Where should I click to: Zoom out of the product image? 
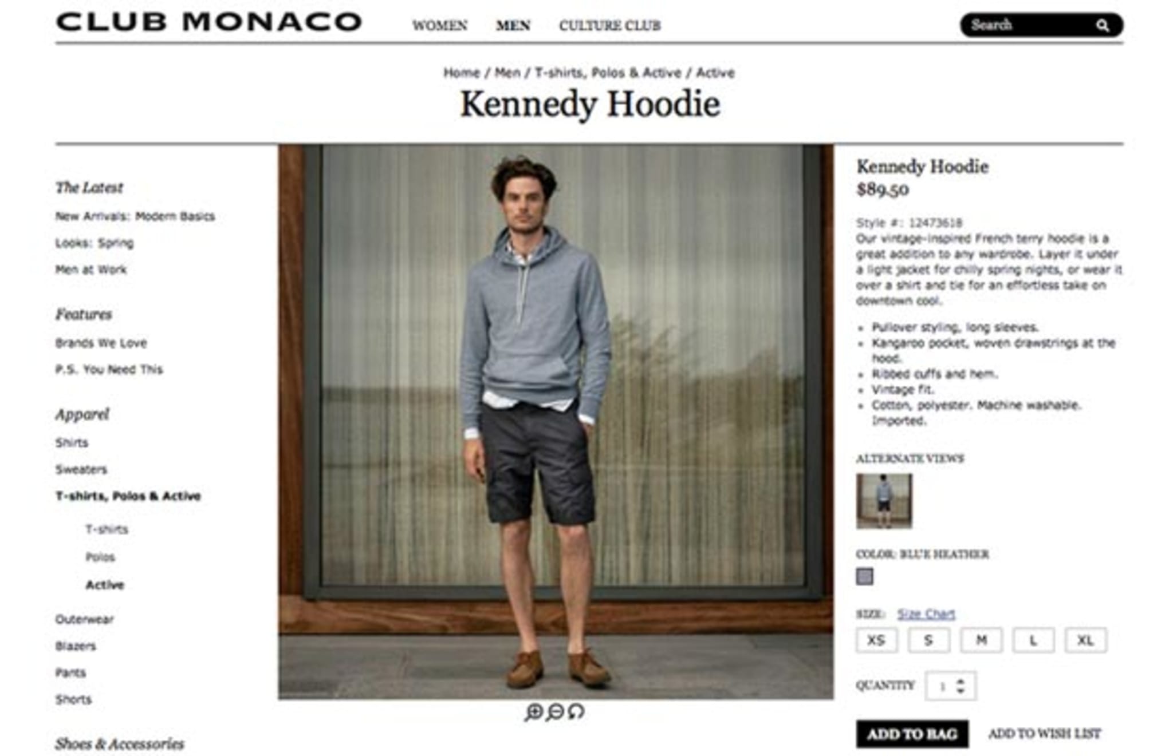554,711
